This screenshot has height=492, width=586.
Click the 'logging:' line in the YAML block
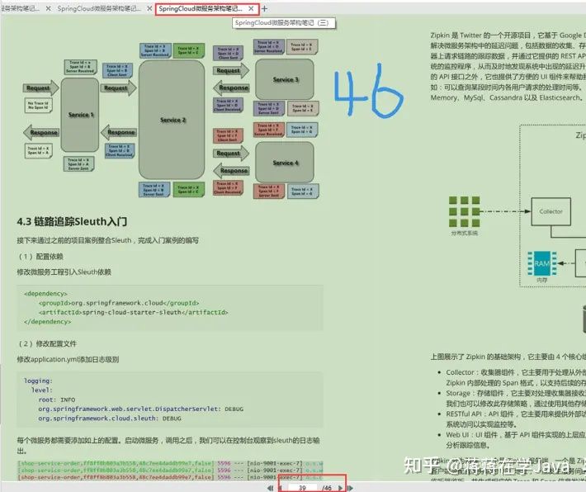point(38,381)
